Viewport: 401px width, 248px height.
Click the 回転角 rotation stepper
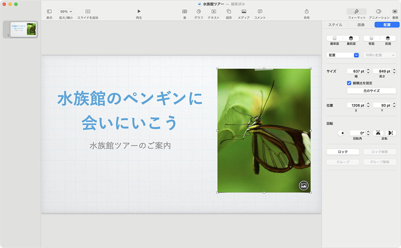click(x=368, y=133)
